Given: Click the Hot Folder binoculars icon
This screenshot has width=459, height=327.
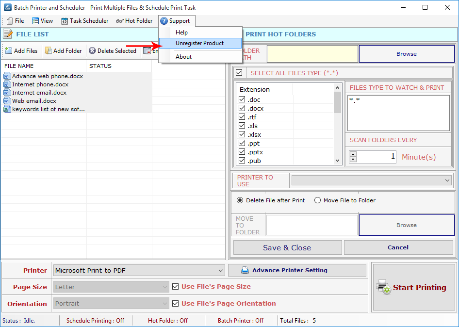Looking at the screenshot, I should click(x=120, y=21).
